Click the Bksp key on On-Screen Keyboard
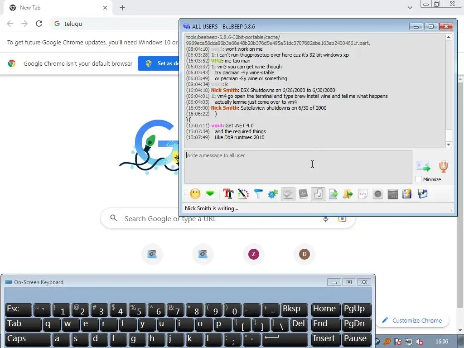Screen dimensions: 464x348 (294, 309)
